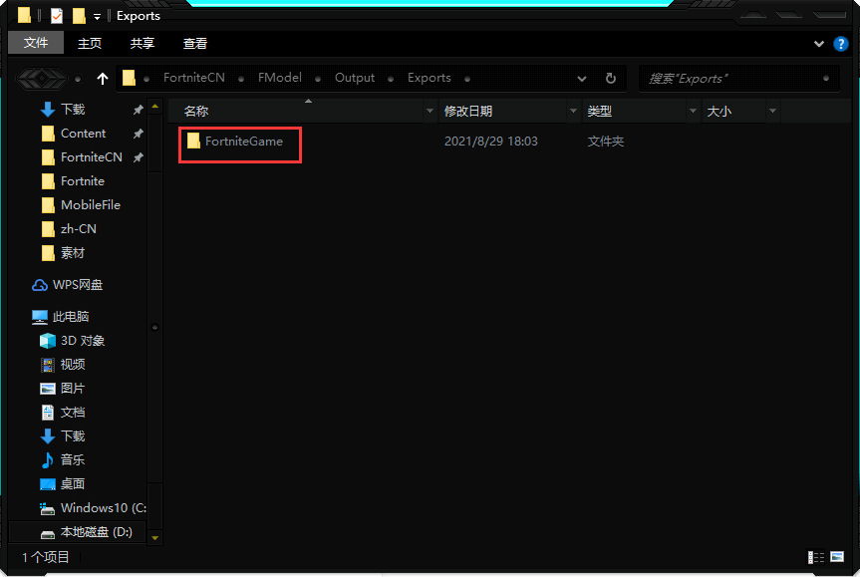Click the pin icon beside pinned 下载
This screenshot has height=577, width=860.
point(139,110)
